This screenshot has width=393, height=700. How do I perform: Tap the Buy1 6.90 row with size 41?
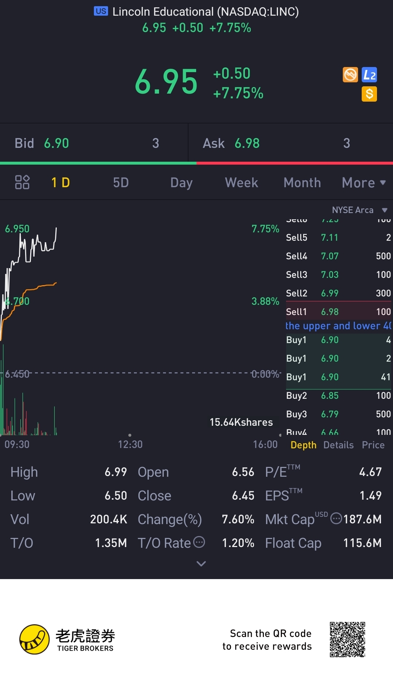click(338, 377)
